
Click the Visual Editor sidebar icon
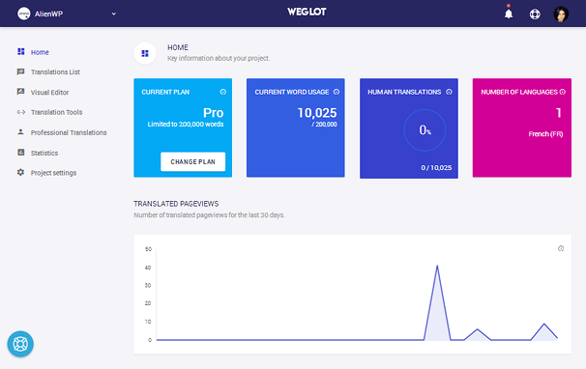[x=21, y=92]
